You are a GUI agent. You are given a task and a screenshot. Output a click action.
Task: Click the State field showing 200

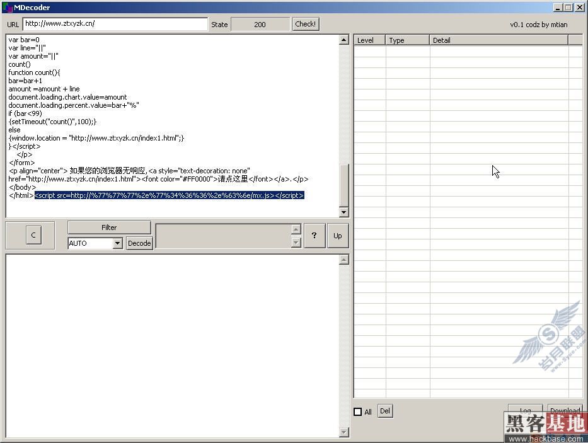tap(260, 25)
